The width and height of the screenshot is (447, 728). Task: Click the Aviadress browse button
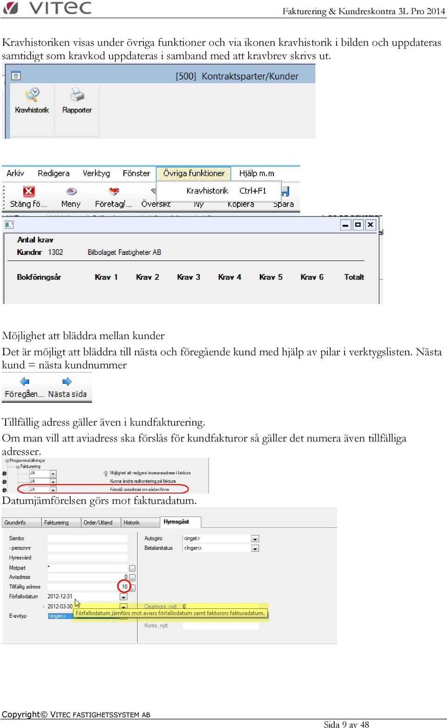[x=132, y=577]
